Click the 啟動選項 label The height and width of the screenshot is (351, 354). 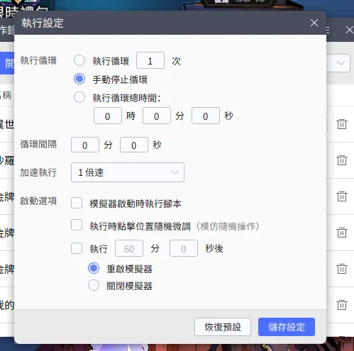pyautogui.click(x=38, y=201)
